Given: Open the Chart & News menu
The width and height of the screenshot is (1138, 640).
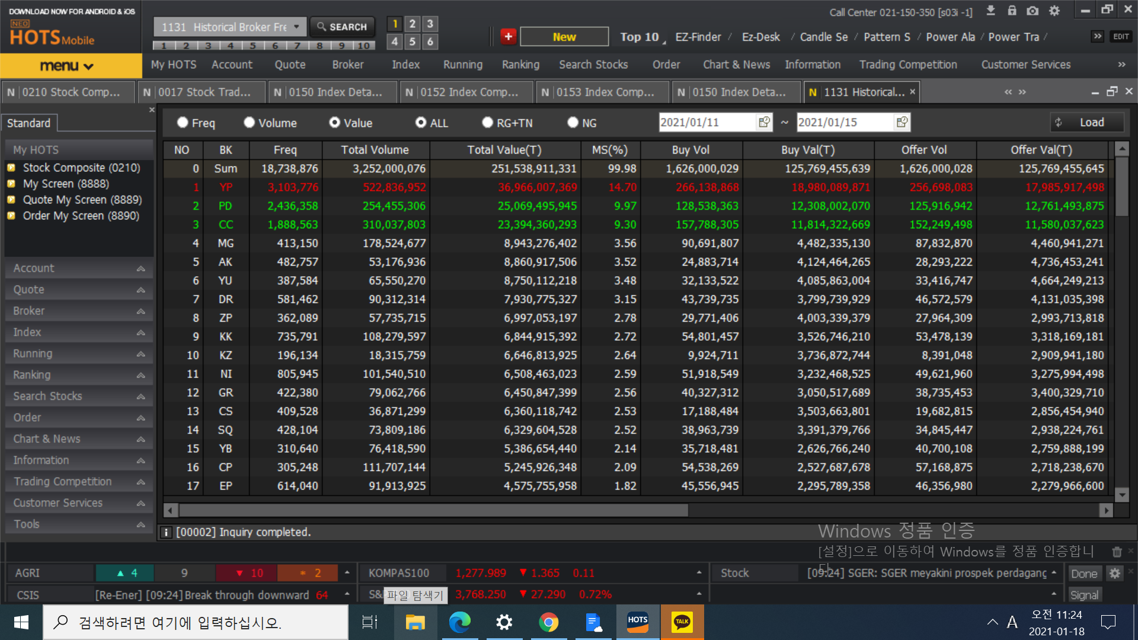Looking at the screenshot, I should coord(736,65).
